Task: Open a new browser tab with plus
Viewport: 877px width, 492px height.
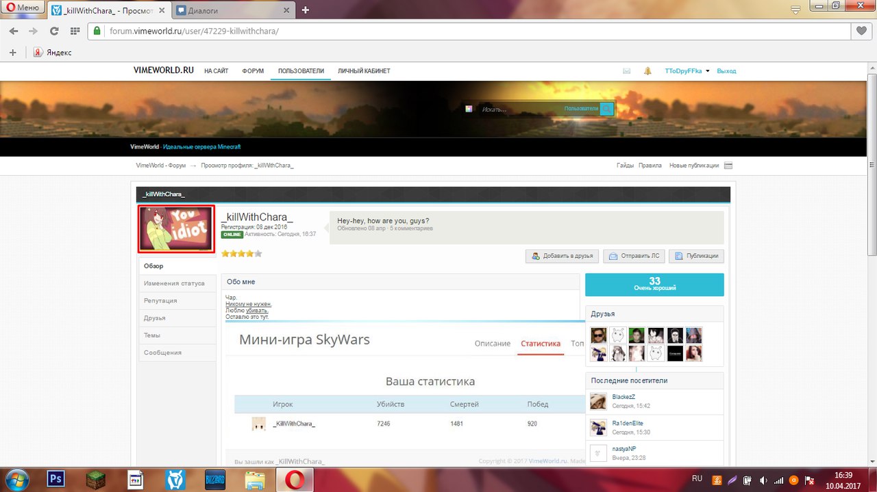Action: tap(306, 10)
